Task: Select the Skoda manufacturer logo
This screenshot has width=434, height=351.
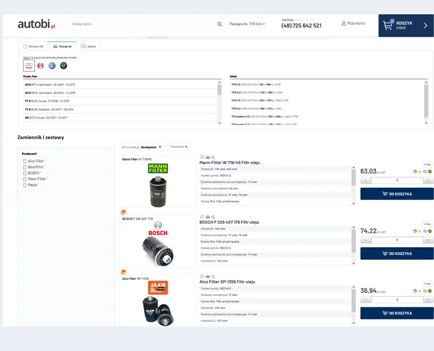Action: coord(64,66)
